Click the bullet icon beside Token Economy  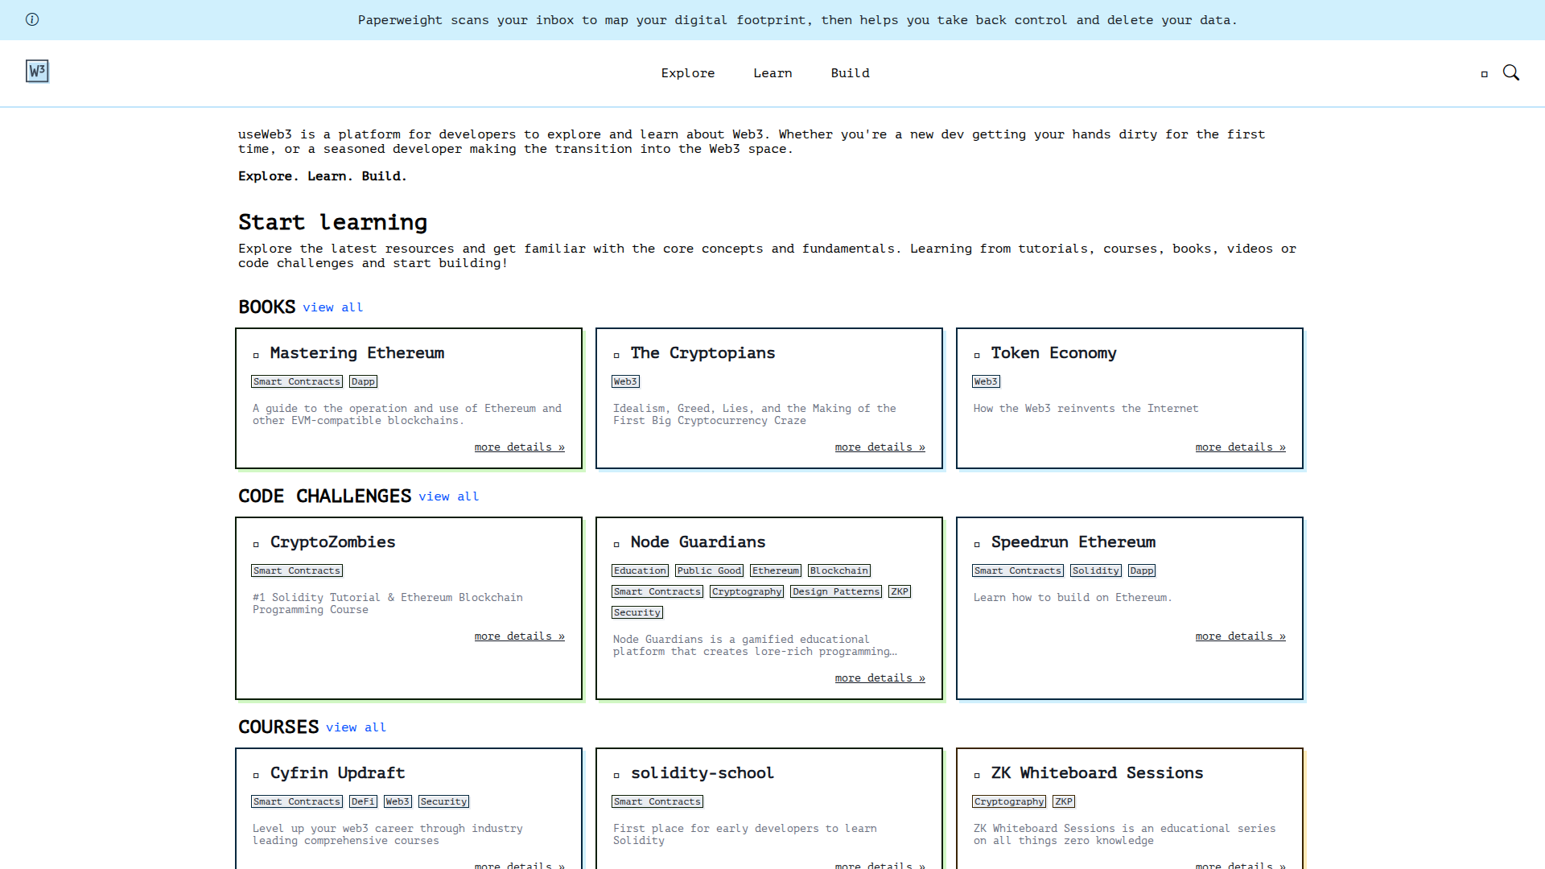pos(977,355)
